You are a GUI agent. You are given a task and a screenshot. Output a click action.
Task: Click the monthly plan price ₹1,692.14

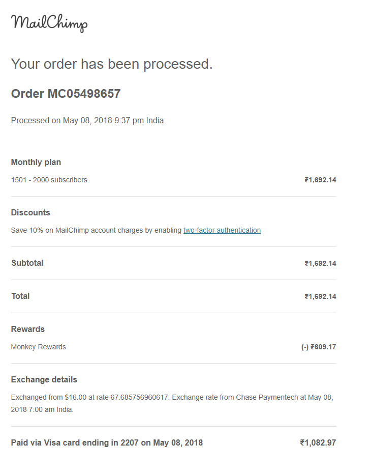point(320,180)
